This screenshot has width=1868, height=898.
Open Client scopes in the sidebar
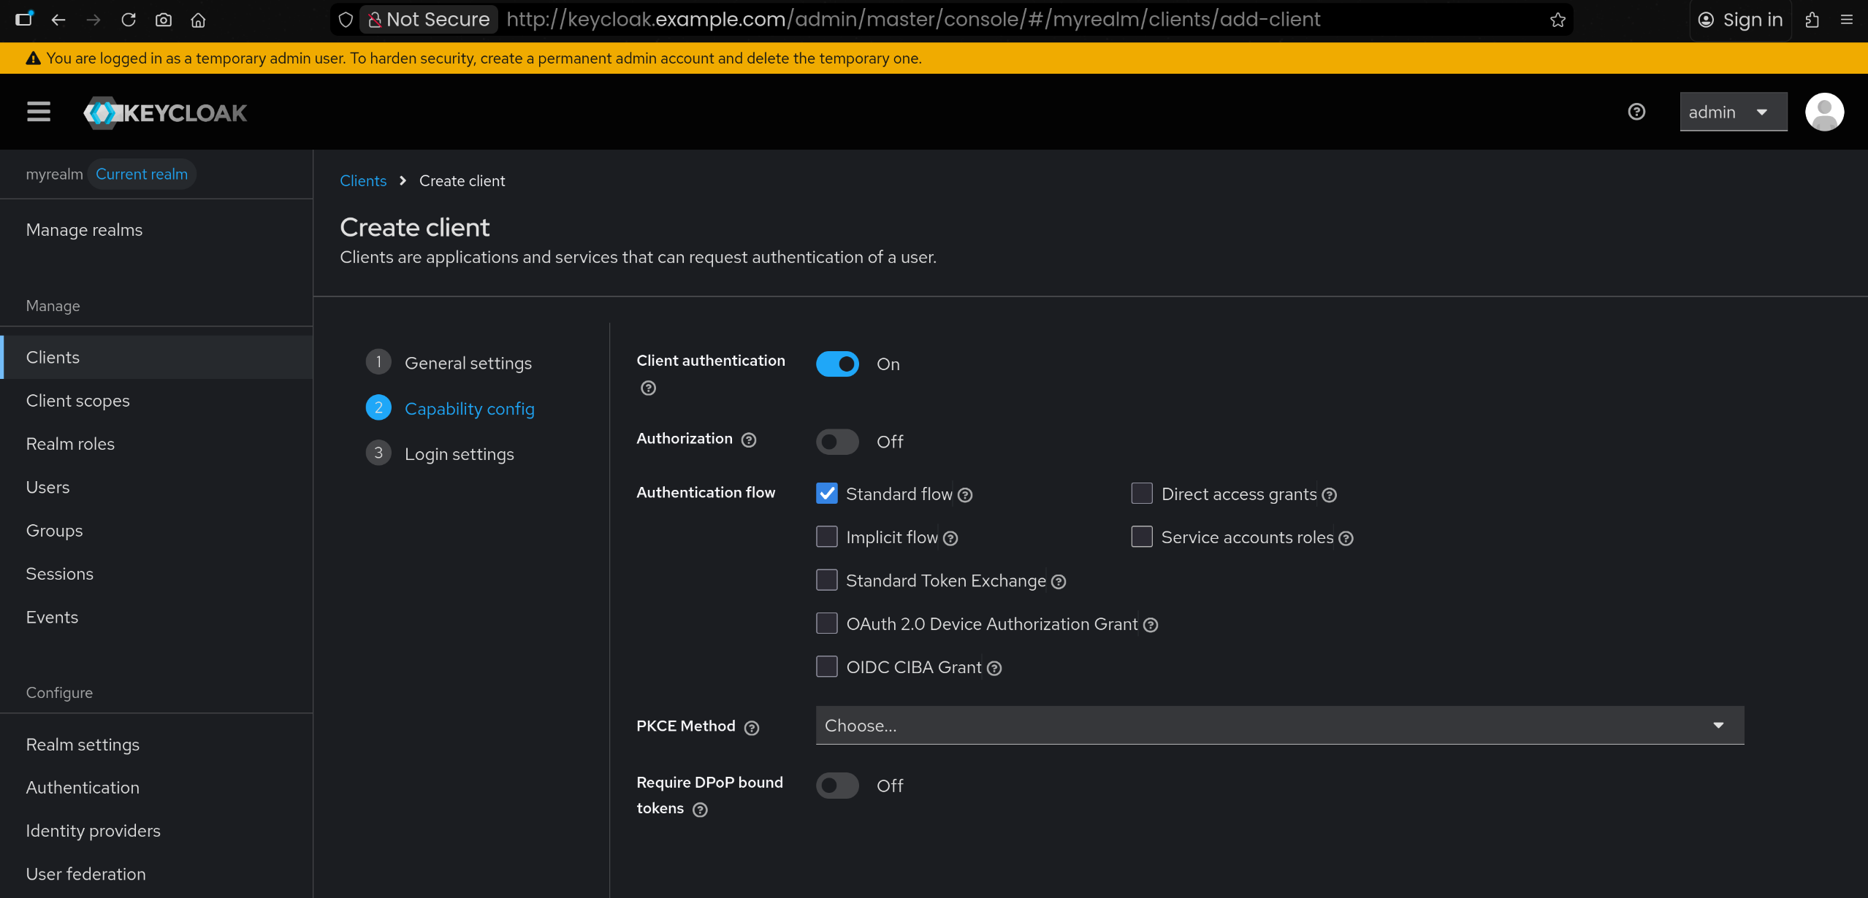click(77, 401)
